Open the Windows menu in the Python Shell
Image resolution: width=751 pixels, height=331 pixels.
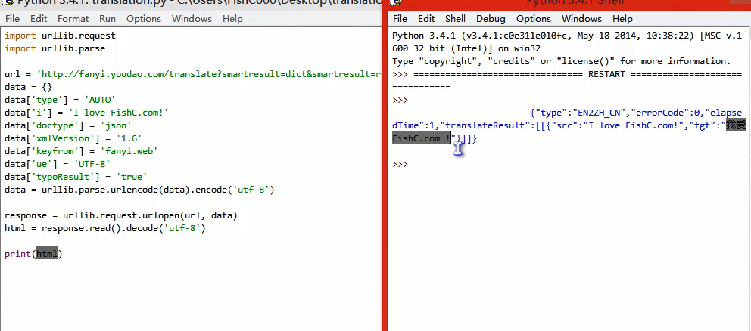click(581, 19)
